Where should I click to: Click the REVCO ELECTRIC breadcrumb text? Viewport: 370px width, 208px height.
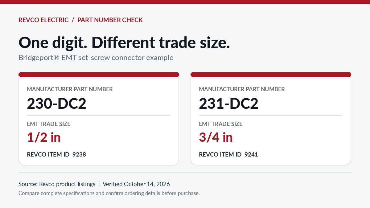pyautogui.click(x=43, y=20)
